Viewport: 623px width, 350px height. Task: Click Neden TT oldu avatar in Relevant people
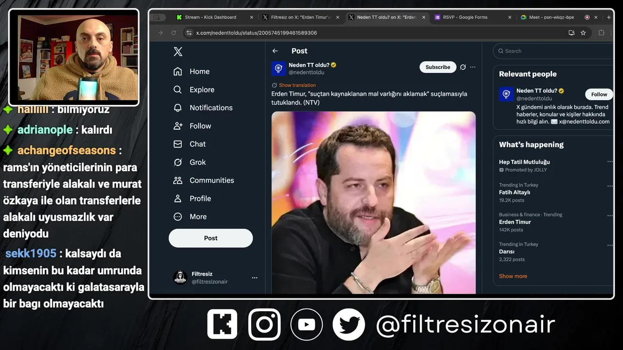(x=506, y=94)
